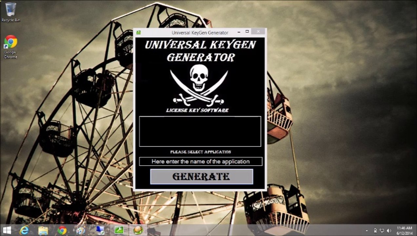The image size is (417, 236).
Task: Switch to the green wrench taskbar app
Action: [x=119, y=230]
